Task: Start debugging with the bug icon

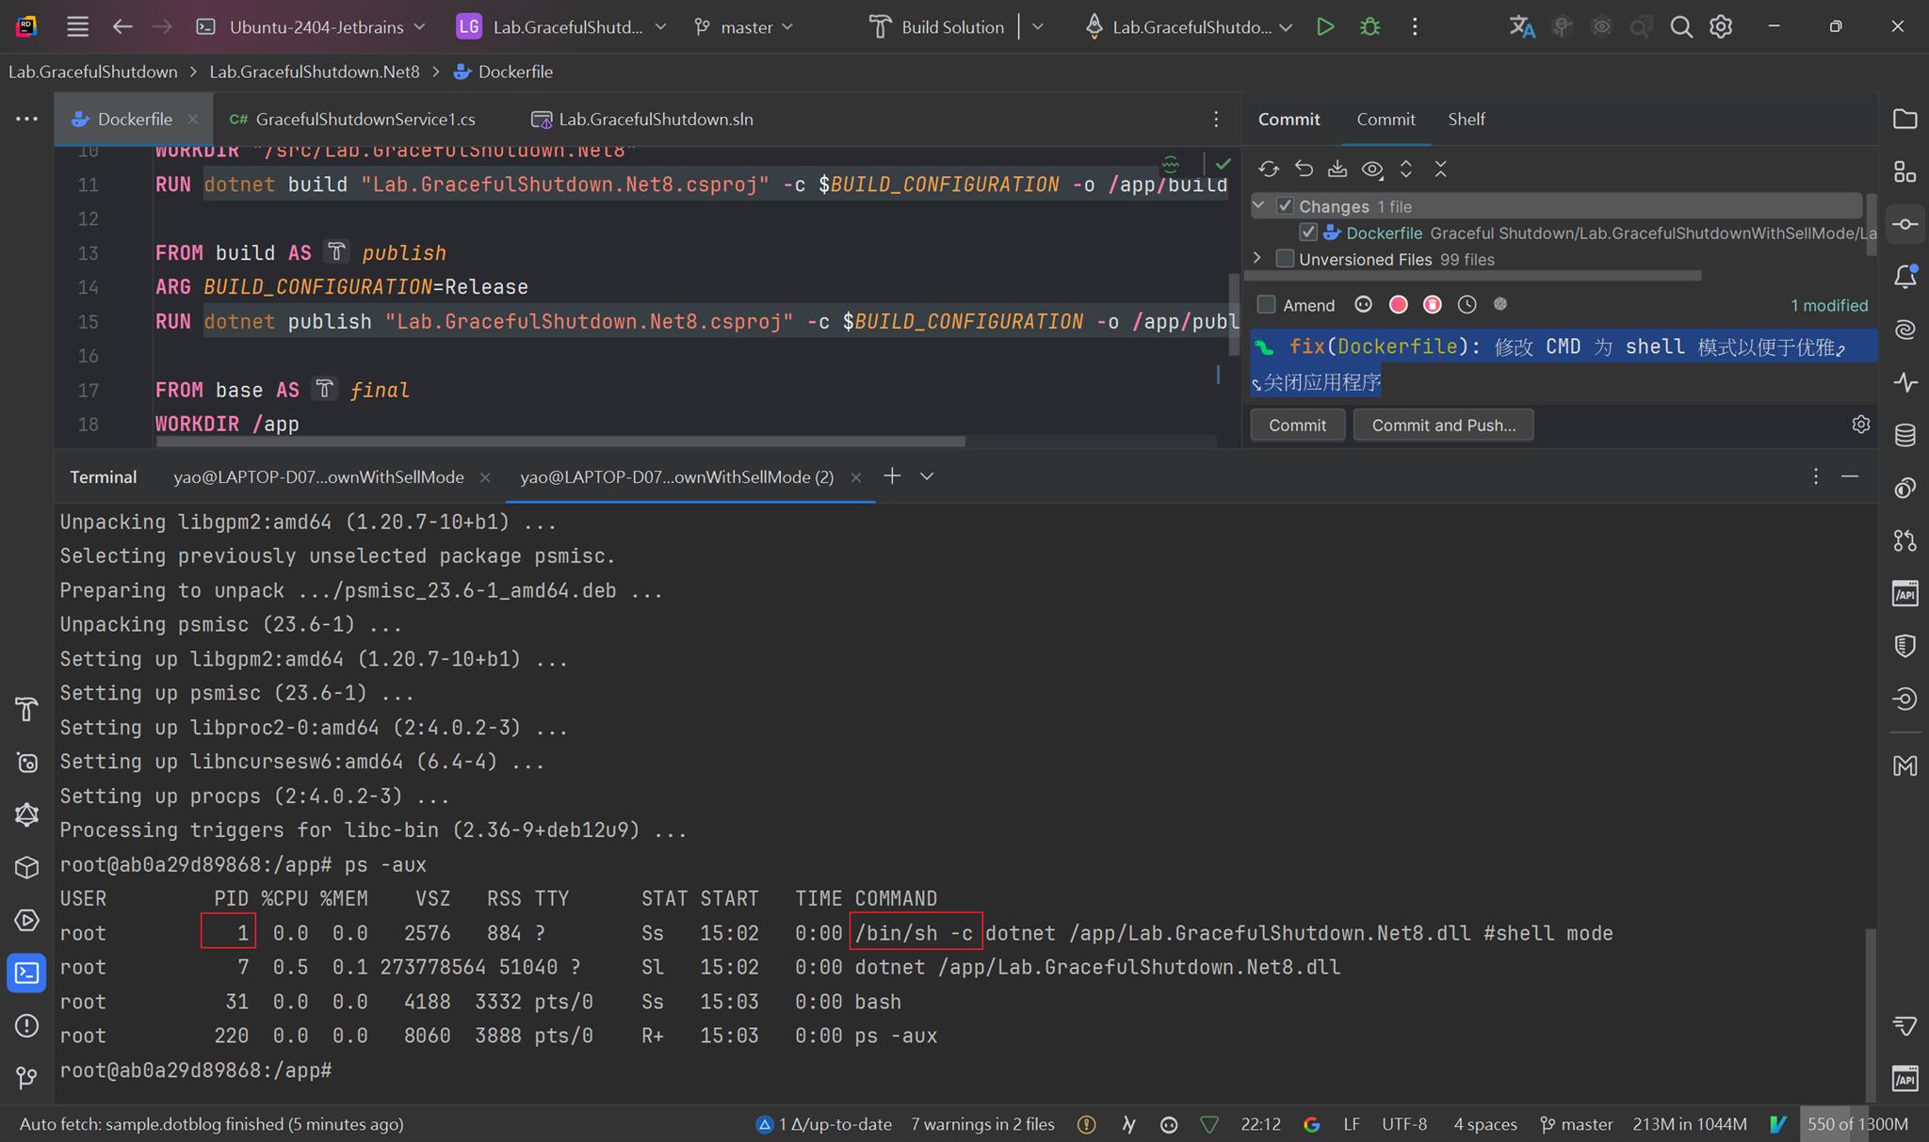Action: pyautogui.click(x=1370, y=27)
